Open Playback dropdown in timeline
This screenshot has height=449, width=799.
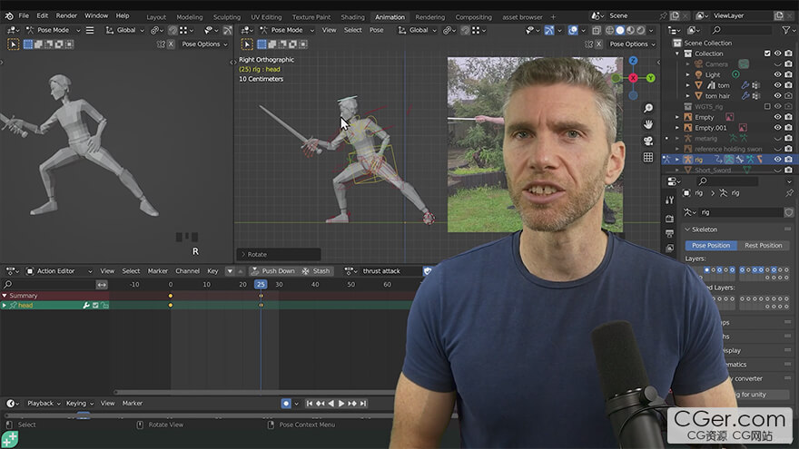tap(44, 403)
